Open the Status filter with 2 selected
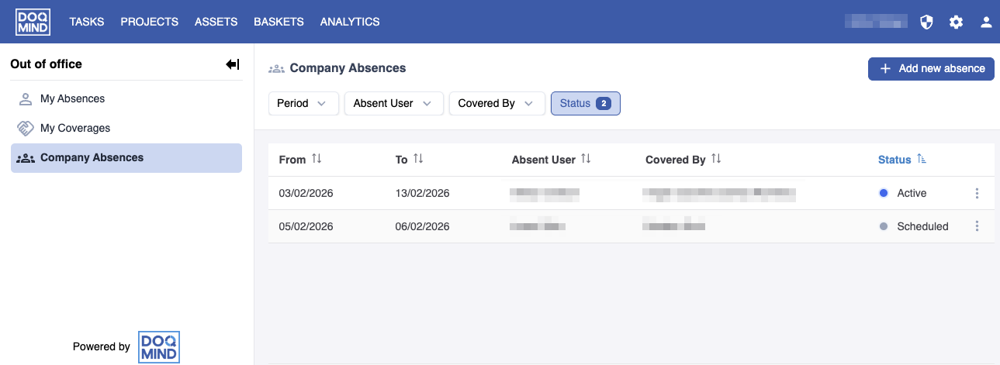Image resolution: width=1000 pixels, height=365 pixels. pyautogui.click(x=585, y=103)
